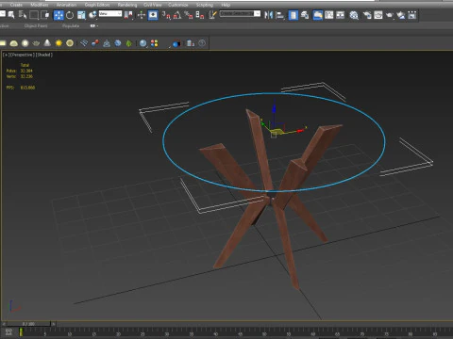Activate the Select and Rotate tool
This screenshot has width=453, height=339.
click(70, 15)
